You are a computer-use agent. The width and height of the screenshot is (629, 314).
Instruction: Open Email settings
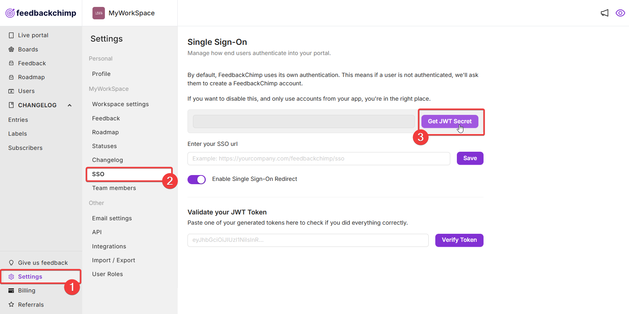click(112, 218)
